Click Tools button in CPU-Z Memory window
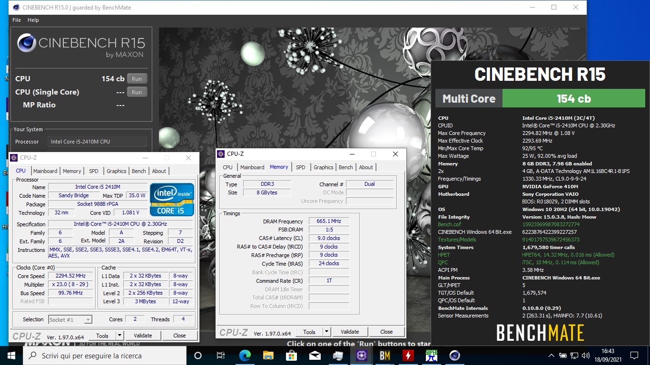Viewport: 650px width, 365px height. 309,332
